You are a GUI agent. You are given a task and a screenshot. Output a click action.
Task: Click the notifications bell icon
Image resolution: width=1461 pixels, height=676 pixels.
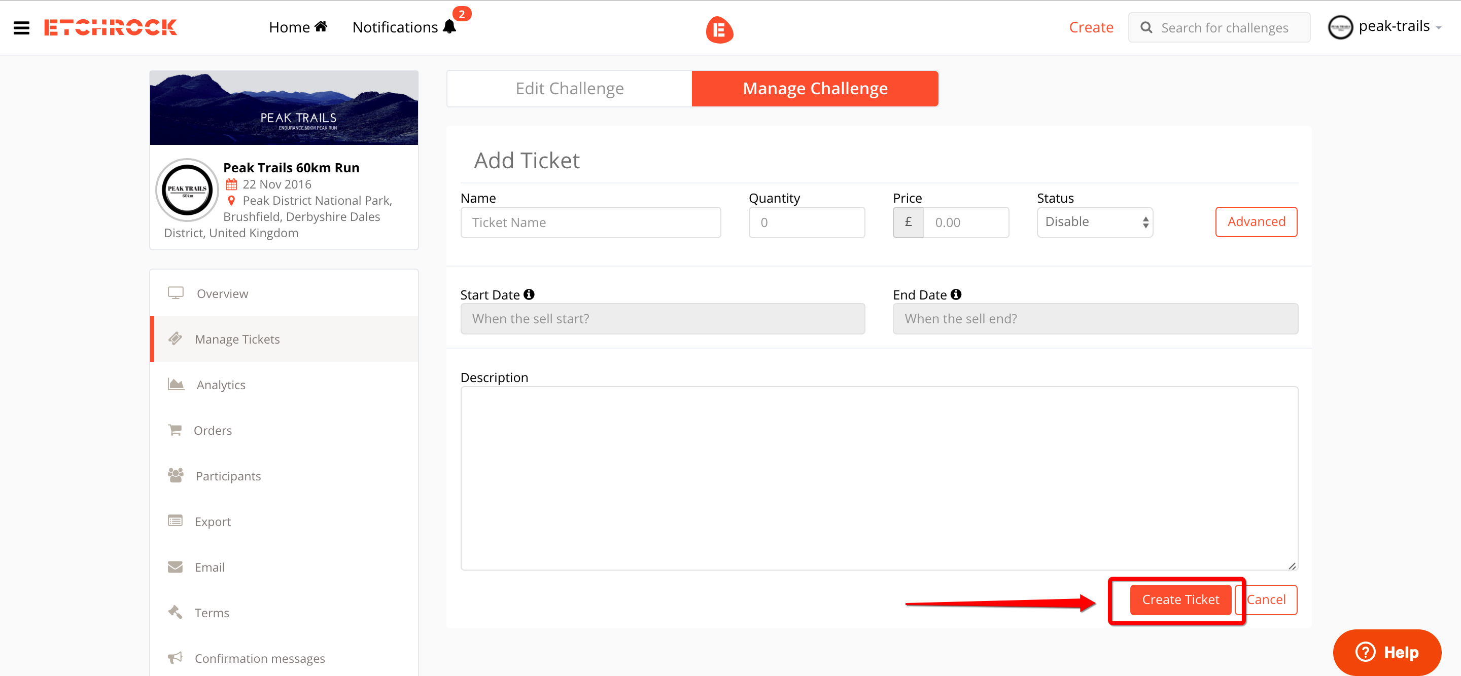pyautogui.click(x=449, y=27)
